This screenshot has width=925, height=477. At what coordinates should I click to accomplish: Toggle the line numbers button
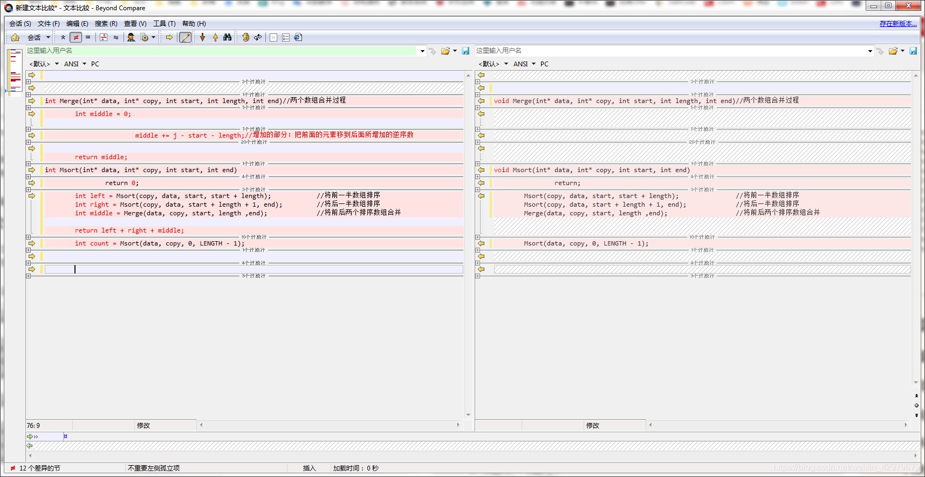pyautogui.click(x=286, y=37)
